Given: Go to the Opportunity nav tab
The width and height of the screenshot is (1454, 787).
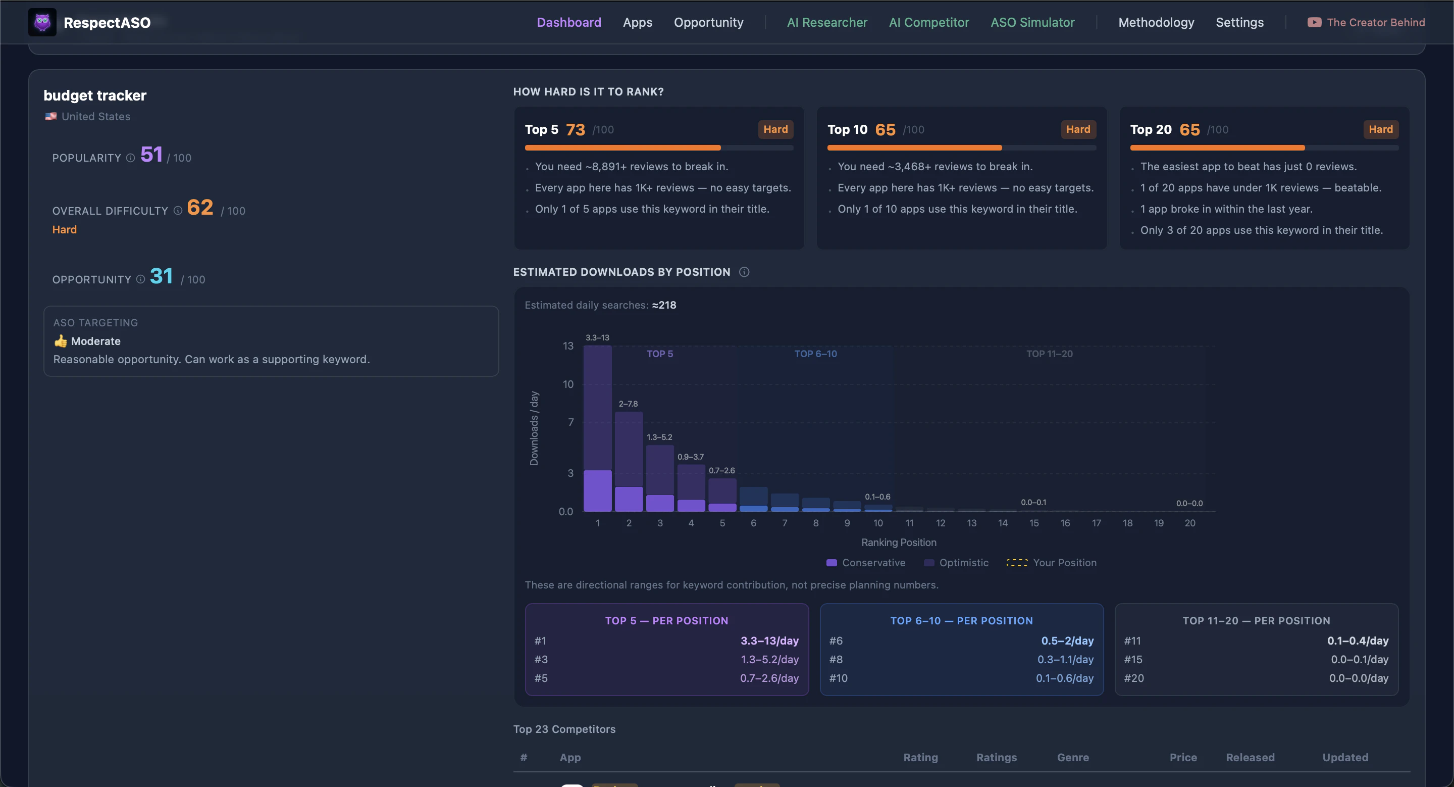Looking at the screenshot, I should coord(708,23).
